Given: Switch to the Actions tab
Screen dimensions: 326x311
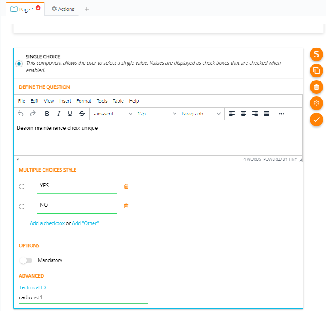Looking at the screenshot, I should (63, 9).
